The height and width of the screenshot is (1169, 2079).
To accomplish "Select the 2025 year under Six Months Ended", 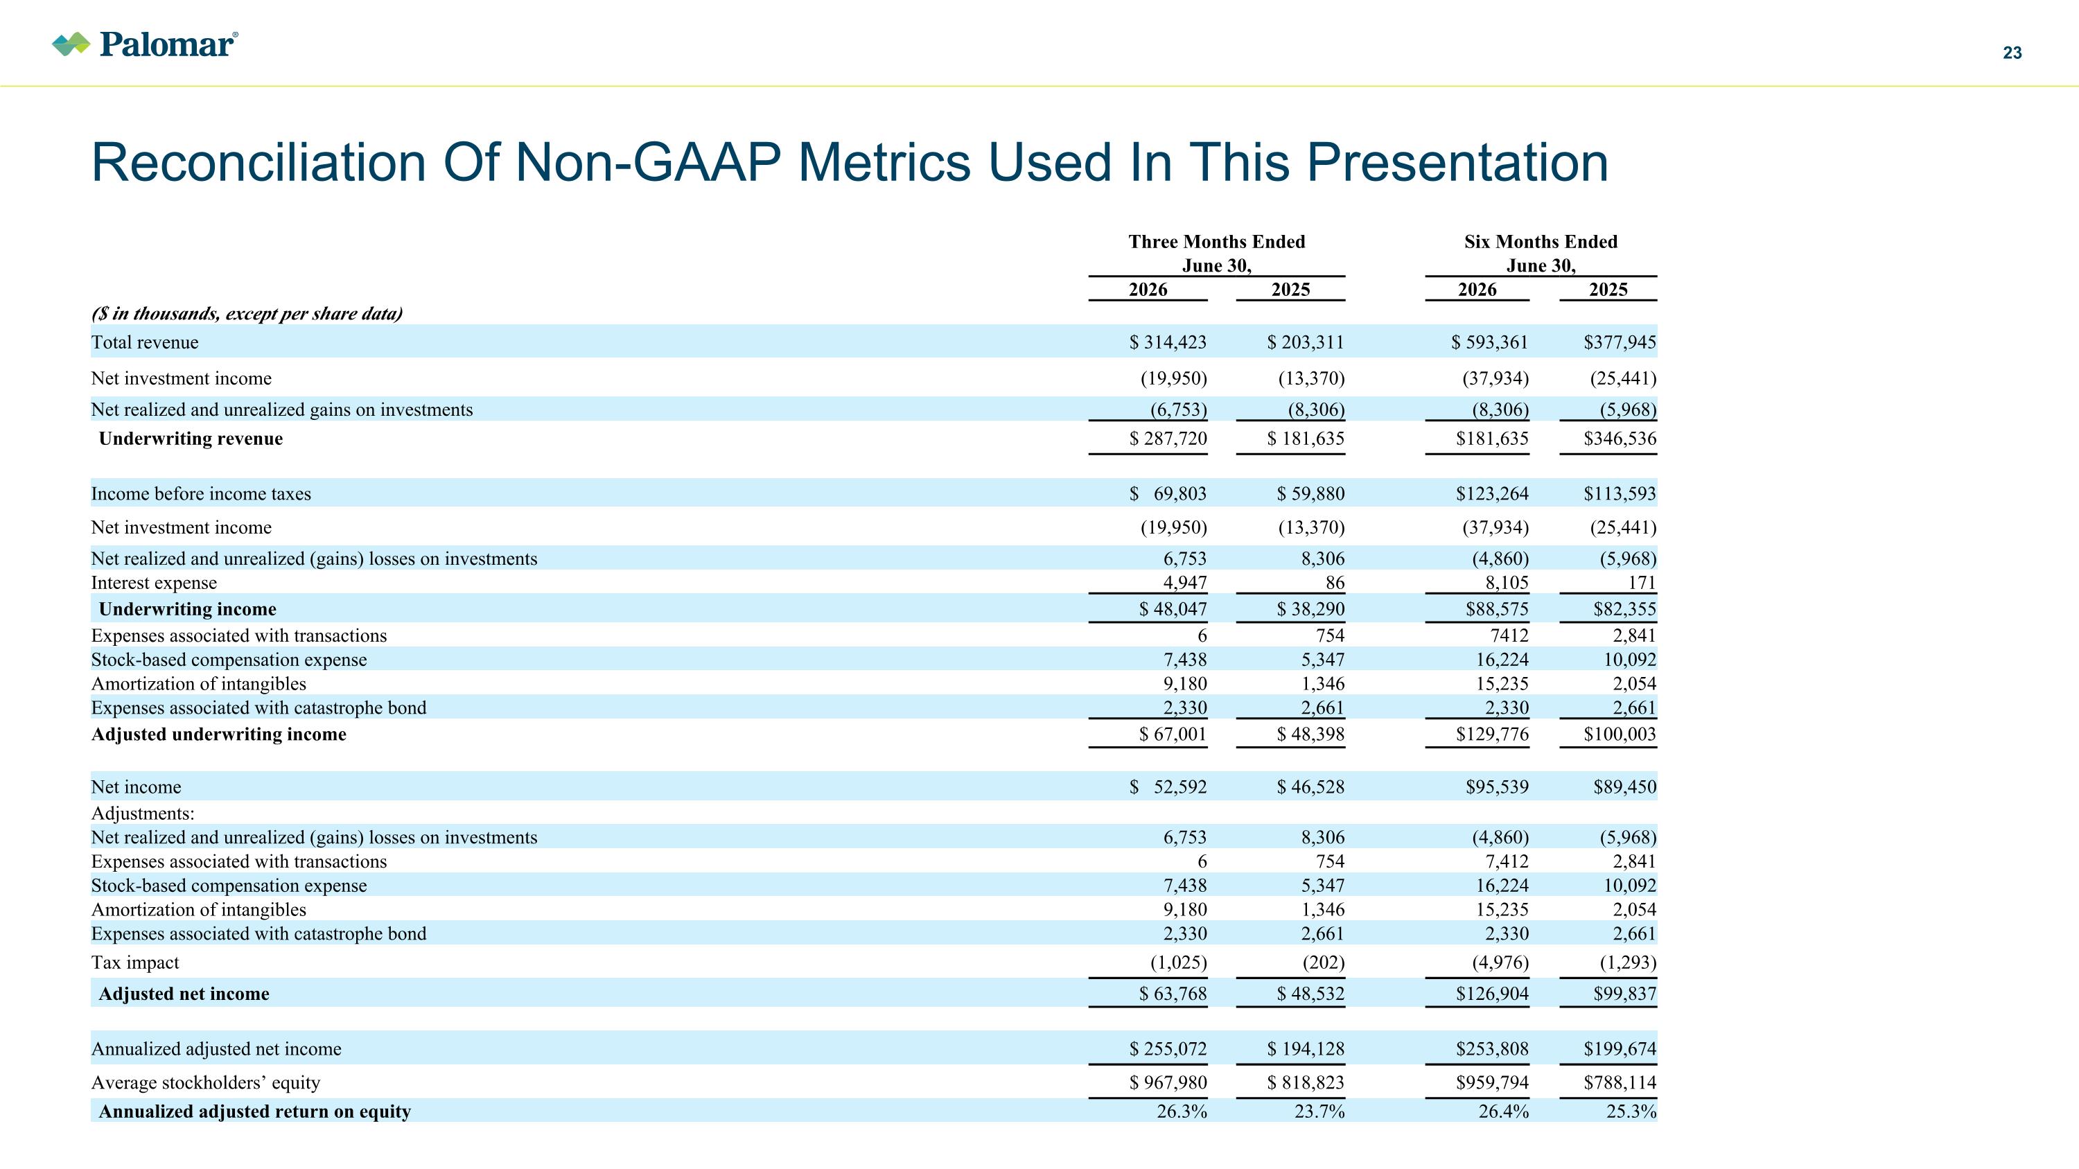I will (1608, 290).
